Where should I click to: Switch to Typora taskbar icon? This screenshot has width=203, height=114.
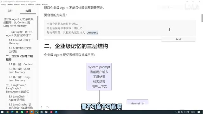point(47,112)
